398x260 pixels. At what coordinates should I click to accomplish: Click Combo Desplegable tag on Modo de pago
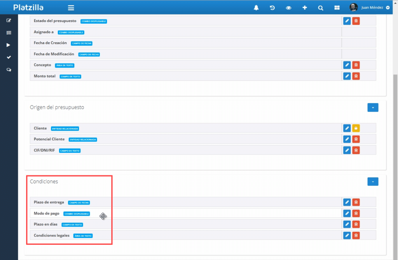point(77,213)
